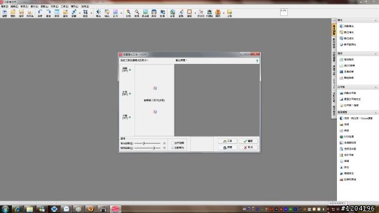The height and width of the screenshot is (213, 379).
Task: Click the Gift box (禮物) toolbar icon
Action: 218,13
